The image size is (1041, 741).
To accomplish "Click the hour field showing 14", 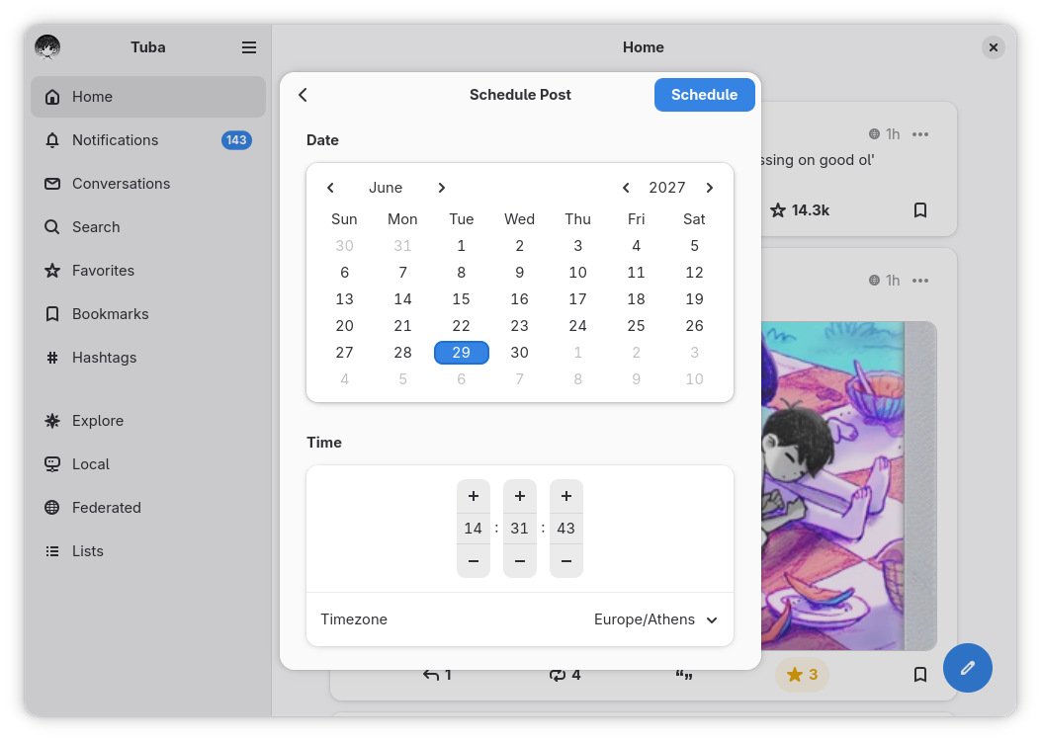I will 474,529.
